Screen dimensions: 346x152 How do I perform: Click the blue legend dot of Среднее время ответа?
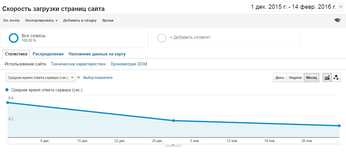[x=7, y=90]
